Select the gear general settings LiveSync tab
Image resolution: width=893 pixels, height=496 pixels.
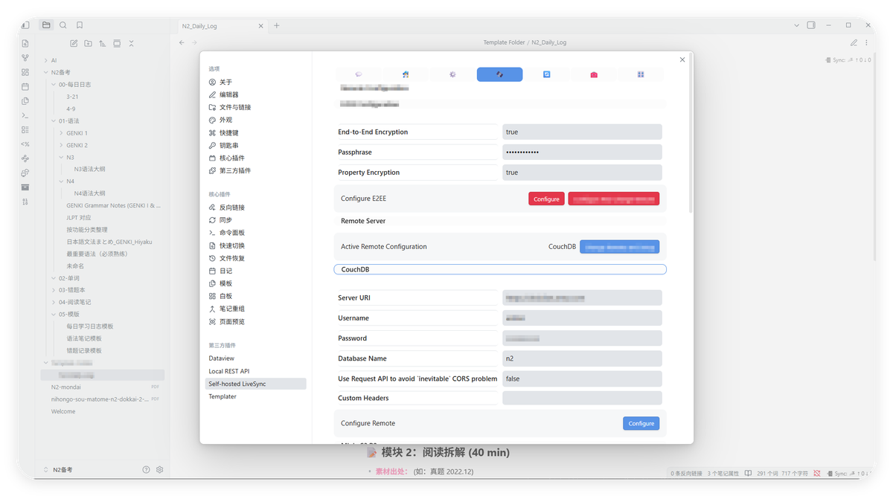click(452, 74)
